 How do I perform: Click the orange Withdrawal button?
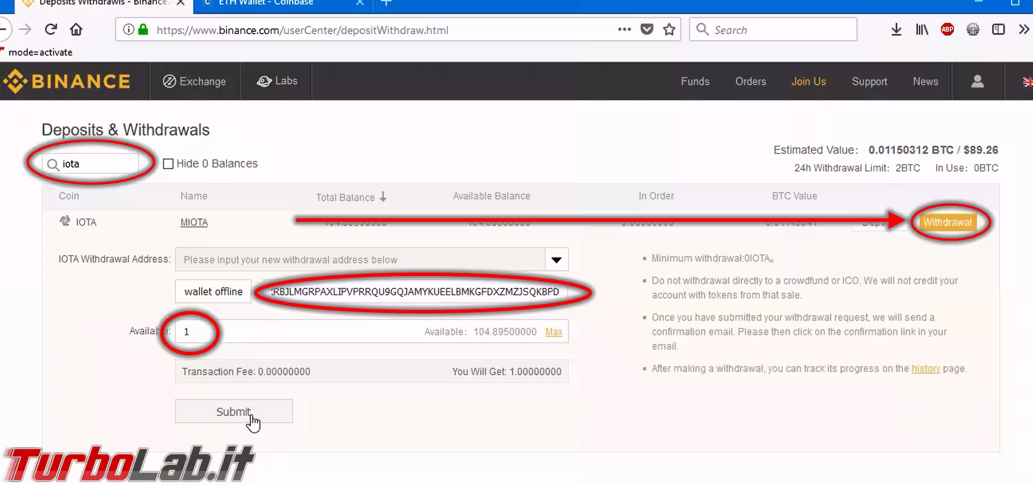947,222
